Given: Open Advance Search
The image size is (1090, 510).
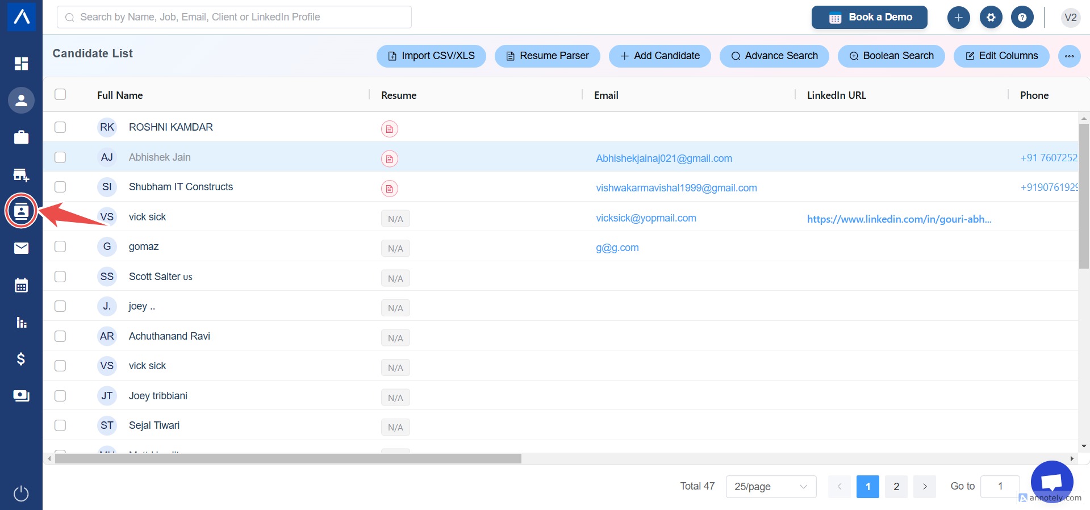Looking at the screenshot, I should tap(774, 56).
